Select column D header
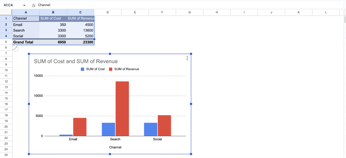This screenshot has height=158, width=346. tap(108, 12)
